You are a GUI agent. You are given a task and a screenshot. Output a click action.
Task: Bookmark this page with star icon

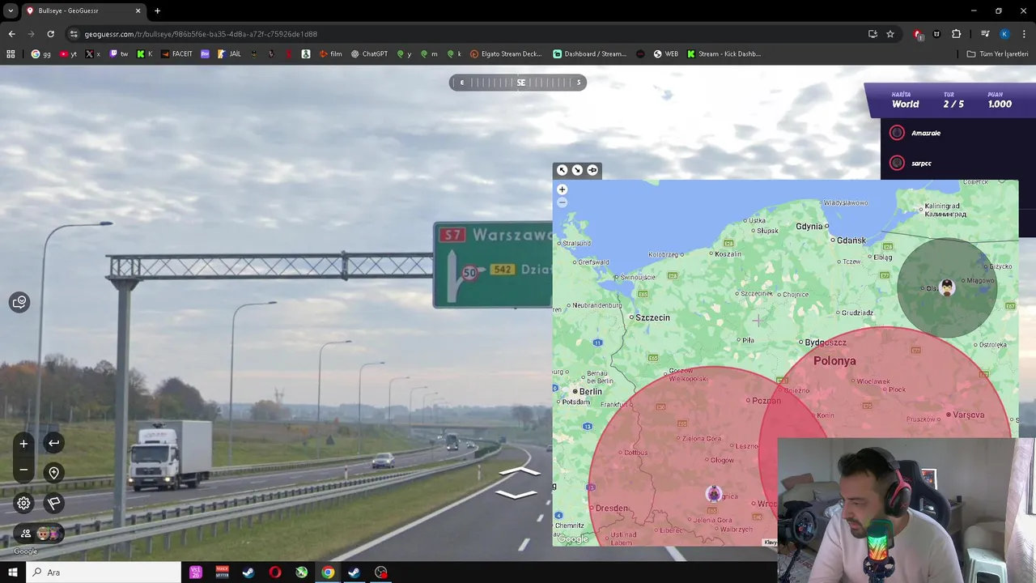click(890, 34)
